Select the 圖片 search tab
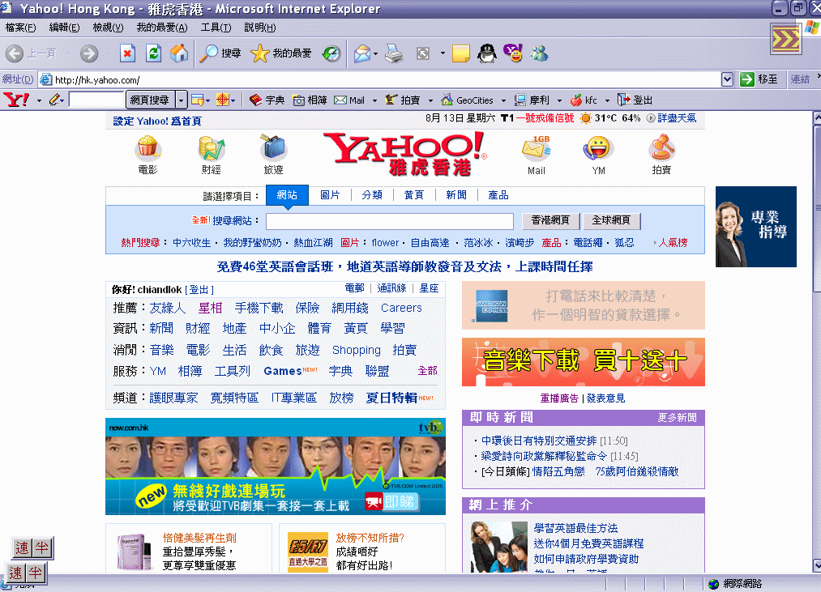The height and width of the screenshot is (592, 821). coord(330,195)
